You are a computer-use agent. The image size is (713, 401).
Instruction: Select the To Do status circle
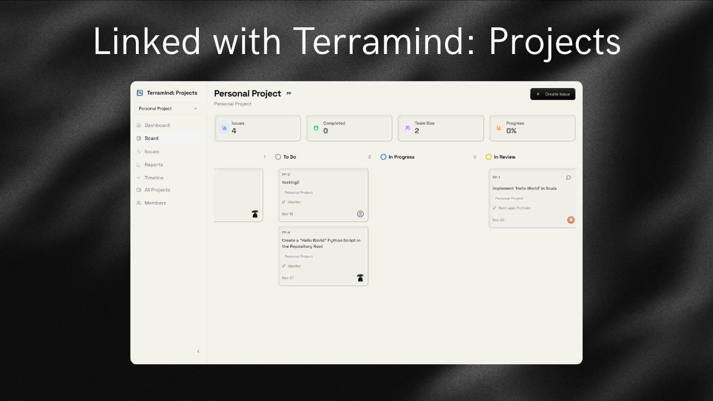[278, 157]
